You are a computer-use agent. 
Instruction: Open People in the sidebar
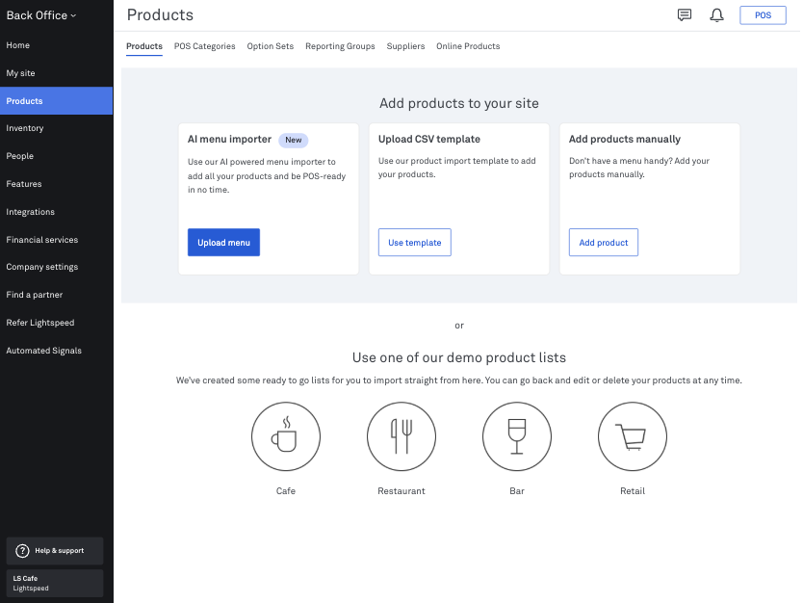click(x=57, y=156)
